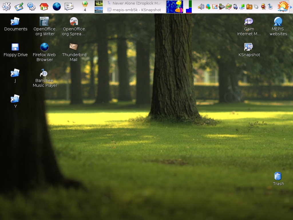Launch Firefox from the panel globe icon

coord(57,6)
